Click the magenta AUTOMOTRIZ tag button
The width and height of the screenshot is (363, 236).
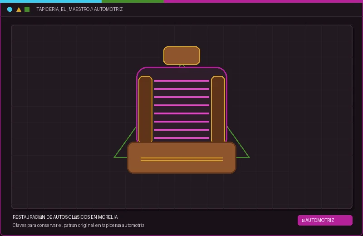(x=325, y=220)
